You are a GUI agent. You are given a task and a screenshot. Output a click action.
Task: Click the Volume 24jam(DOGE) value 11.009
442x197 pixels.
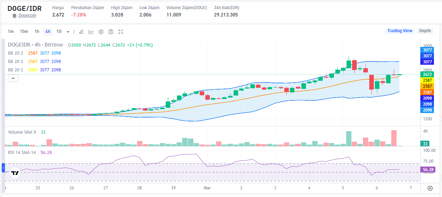174,15
